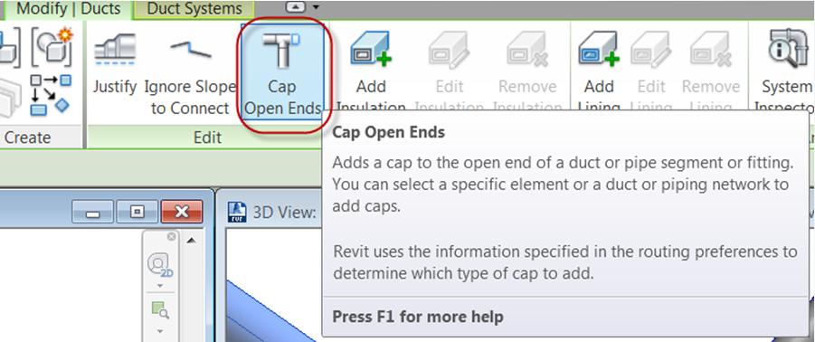This screenshot has width=815, height=342.
Task: Click the greyed-out Remove Lining icon
Action: [x=710, y=52]
